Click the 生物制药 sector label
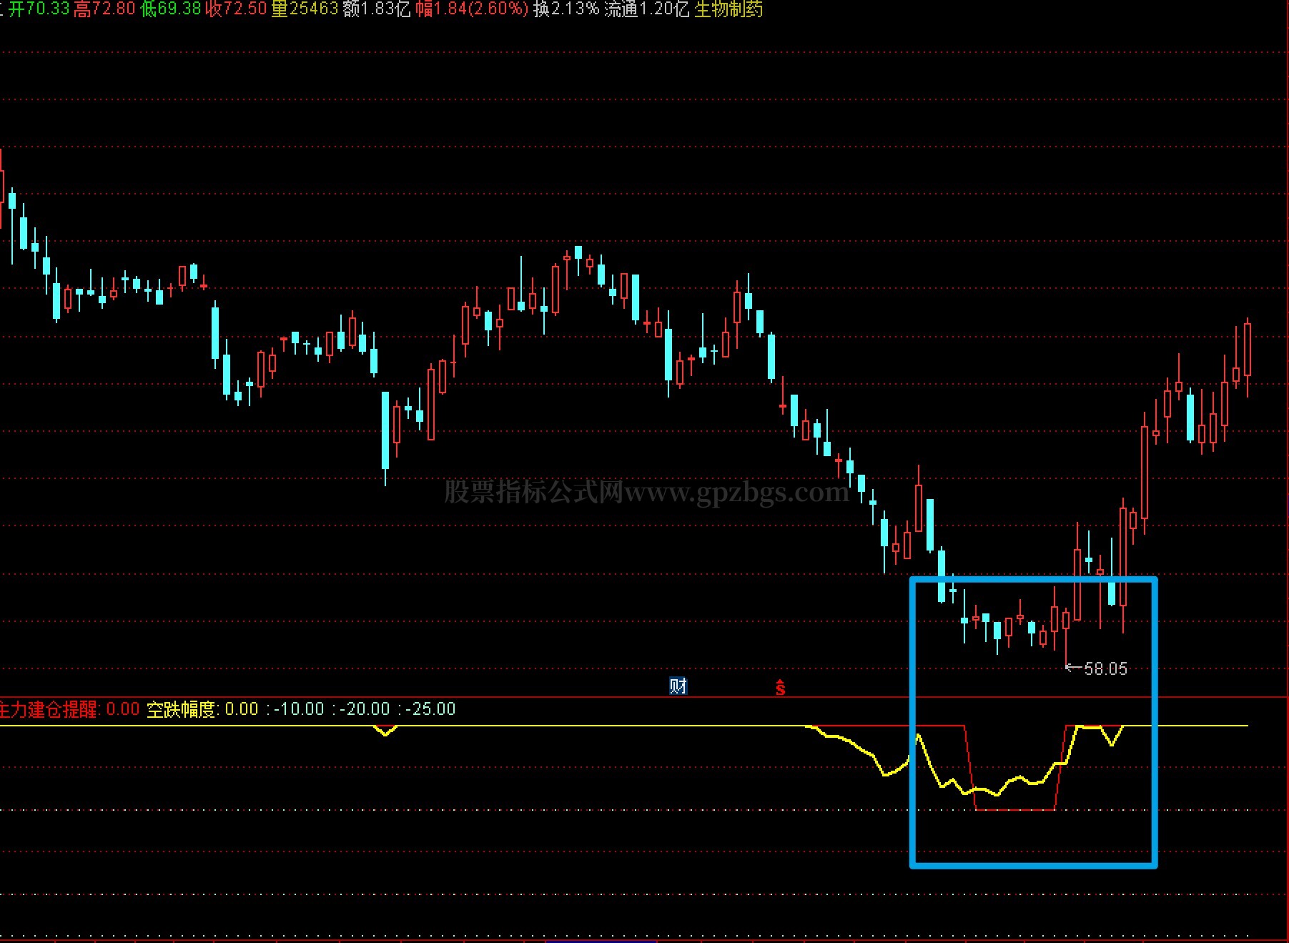Viewport: 1289px width, 943px height. (729, 9)
